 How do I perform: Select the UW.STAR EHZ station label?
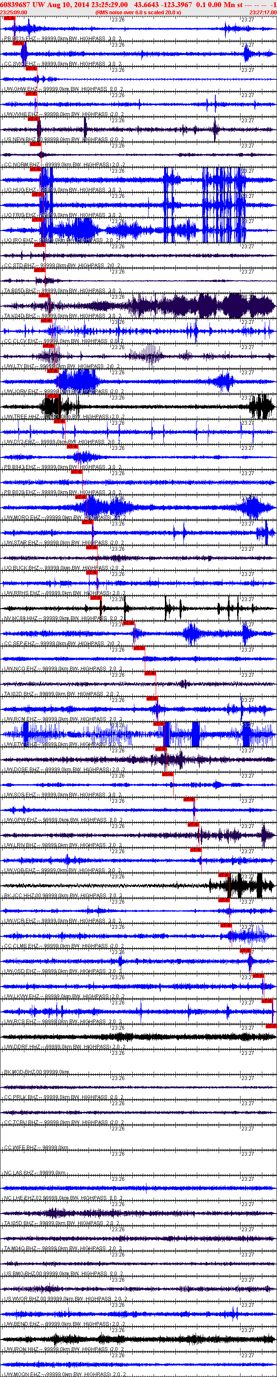click(63, 543)
